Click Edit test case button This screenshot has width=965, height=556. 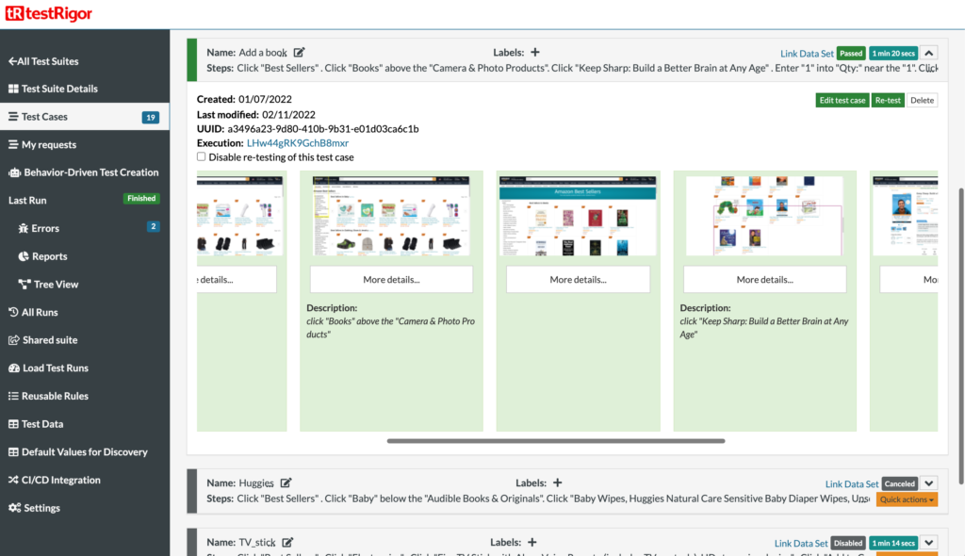point(842,101)
